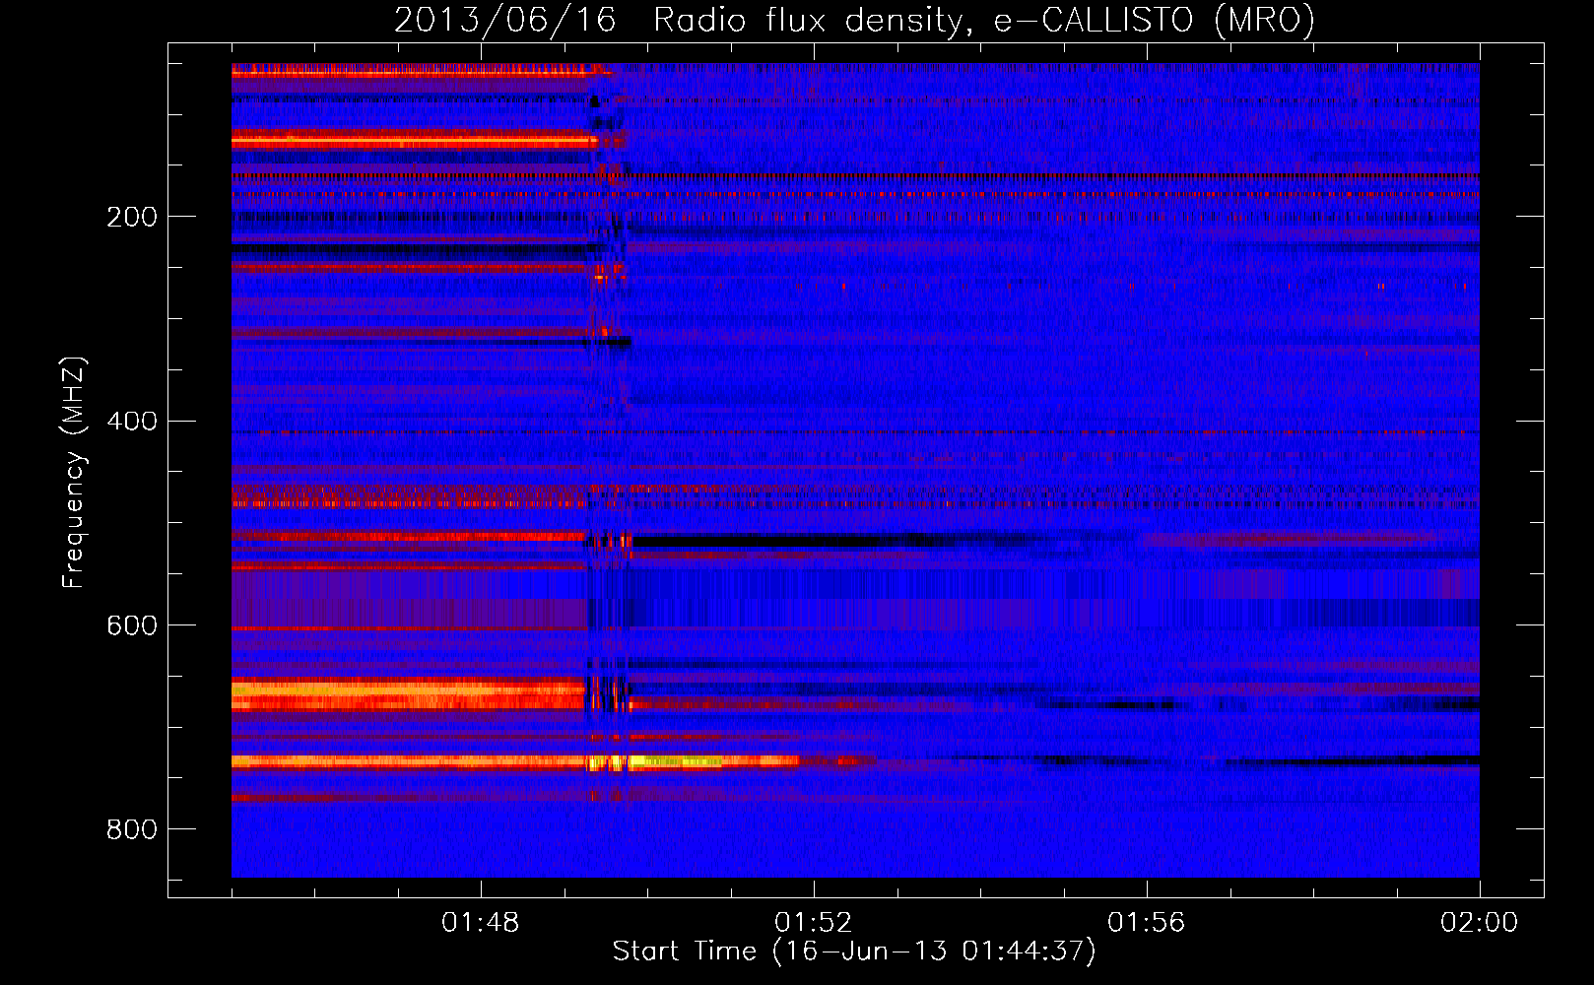This screenshot has width=1594, height=985.
Task: Click the 800 frequency tick label
Action: click(132, 830)
